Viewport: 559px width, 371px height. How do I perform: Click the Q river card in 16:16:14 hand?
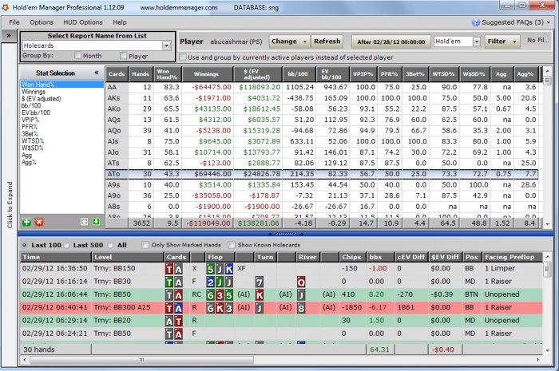coord(301,282)
